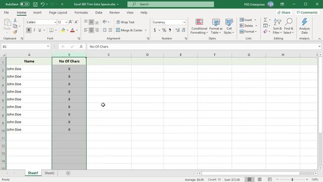Image resolution: width=323 pixels, height=182 pixels.
Task: Collapse the ribbon with chevron
Action: pos(319,39)
